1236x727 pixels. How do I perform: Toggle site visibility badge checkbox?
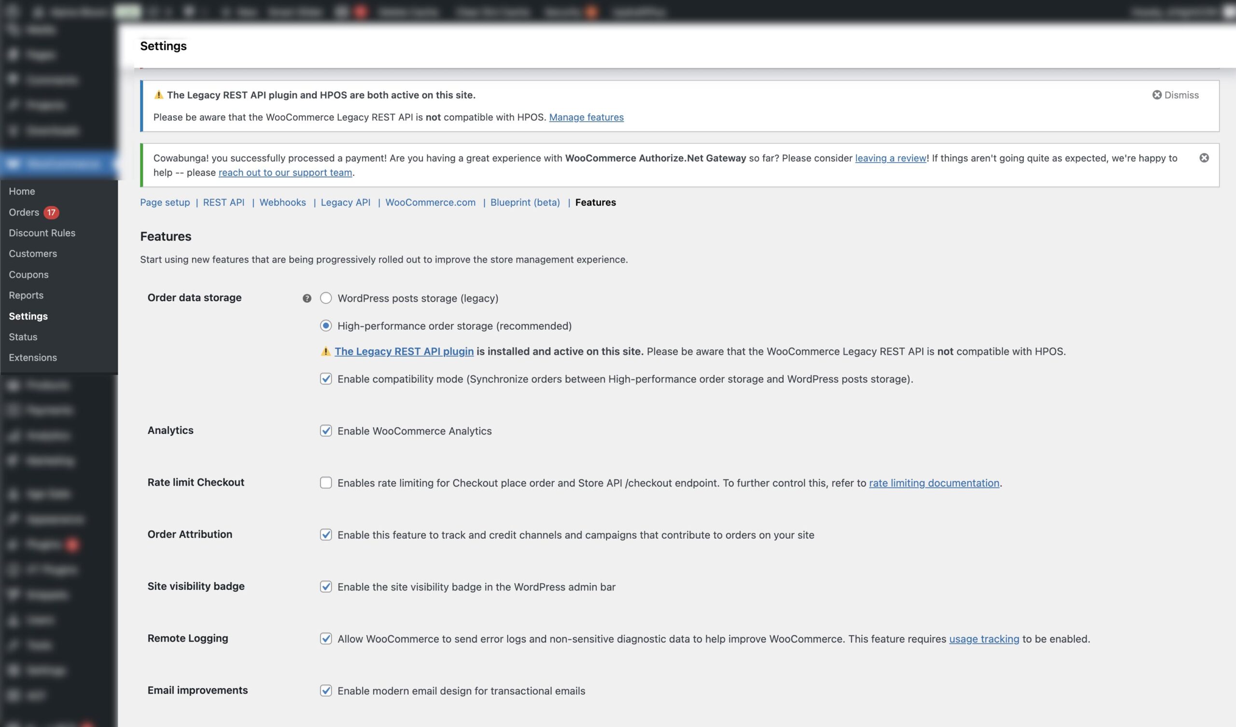point(326,586)
